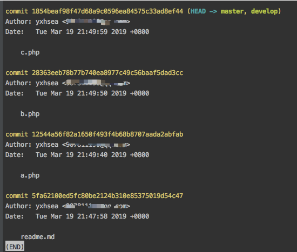Click the first commit hash 1854beaf
Screen dimensions: 297x252
[107, 11]
